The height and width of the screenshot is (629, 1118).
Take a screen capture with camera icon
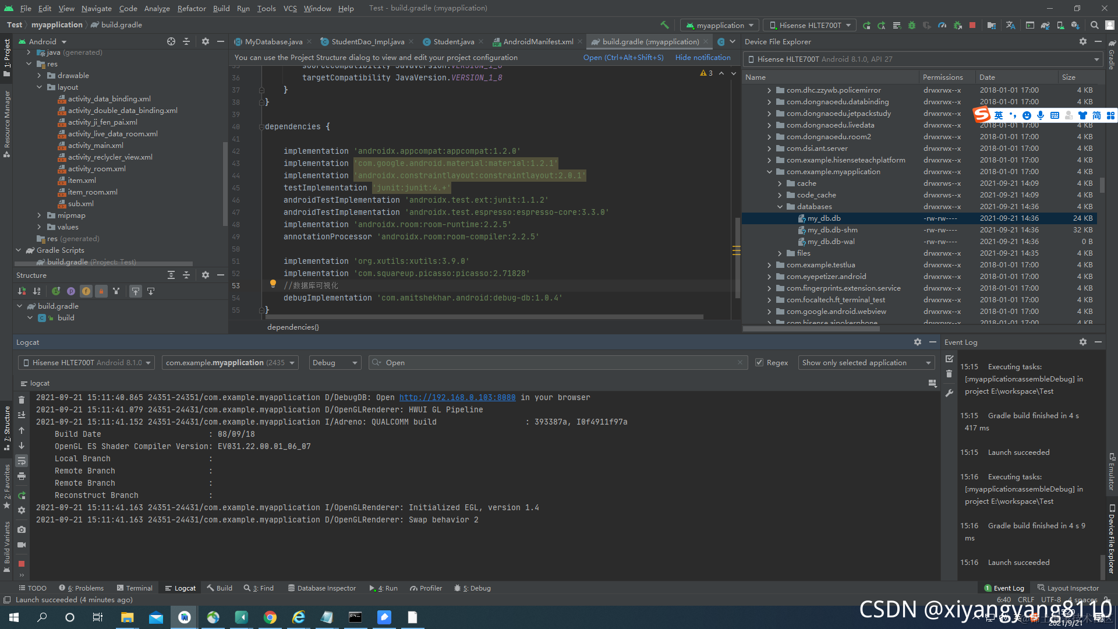coord(22,529)
